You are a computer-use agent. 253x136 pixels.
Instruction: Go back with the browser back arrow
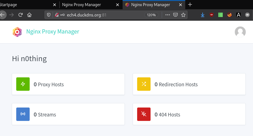(3, 15)
